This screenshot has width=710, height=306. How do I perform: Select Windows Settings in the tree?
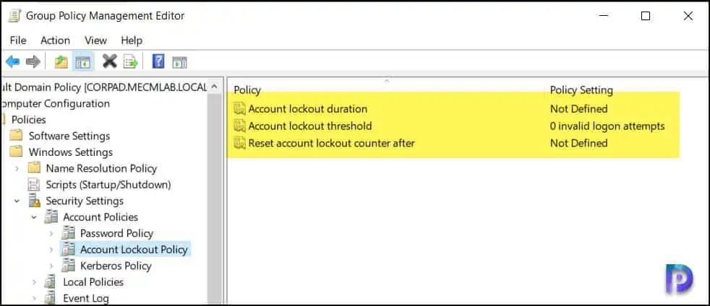click(x=71, y=152)
